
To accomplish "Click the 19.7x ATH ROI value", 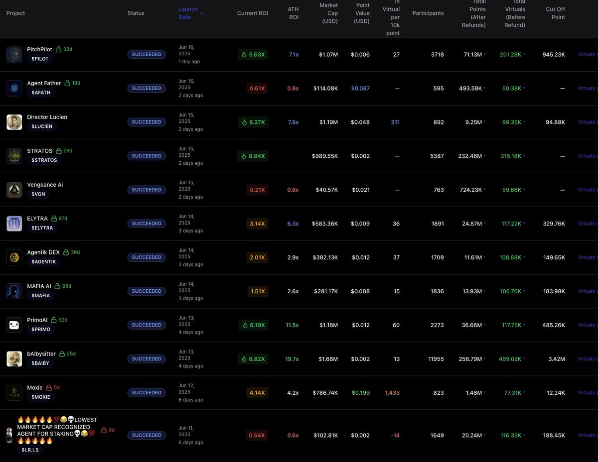I will [x=292, y=359].
